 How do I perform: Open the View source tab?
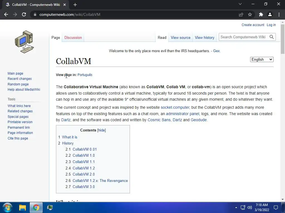[180, 37]
